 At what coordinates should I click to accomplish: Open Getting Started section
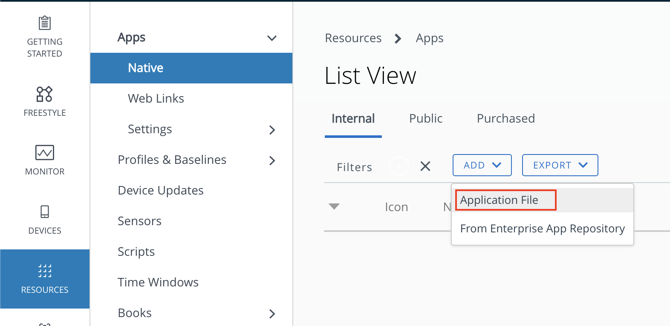pyautogui.click(x=45, y=37)
